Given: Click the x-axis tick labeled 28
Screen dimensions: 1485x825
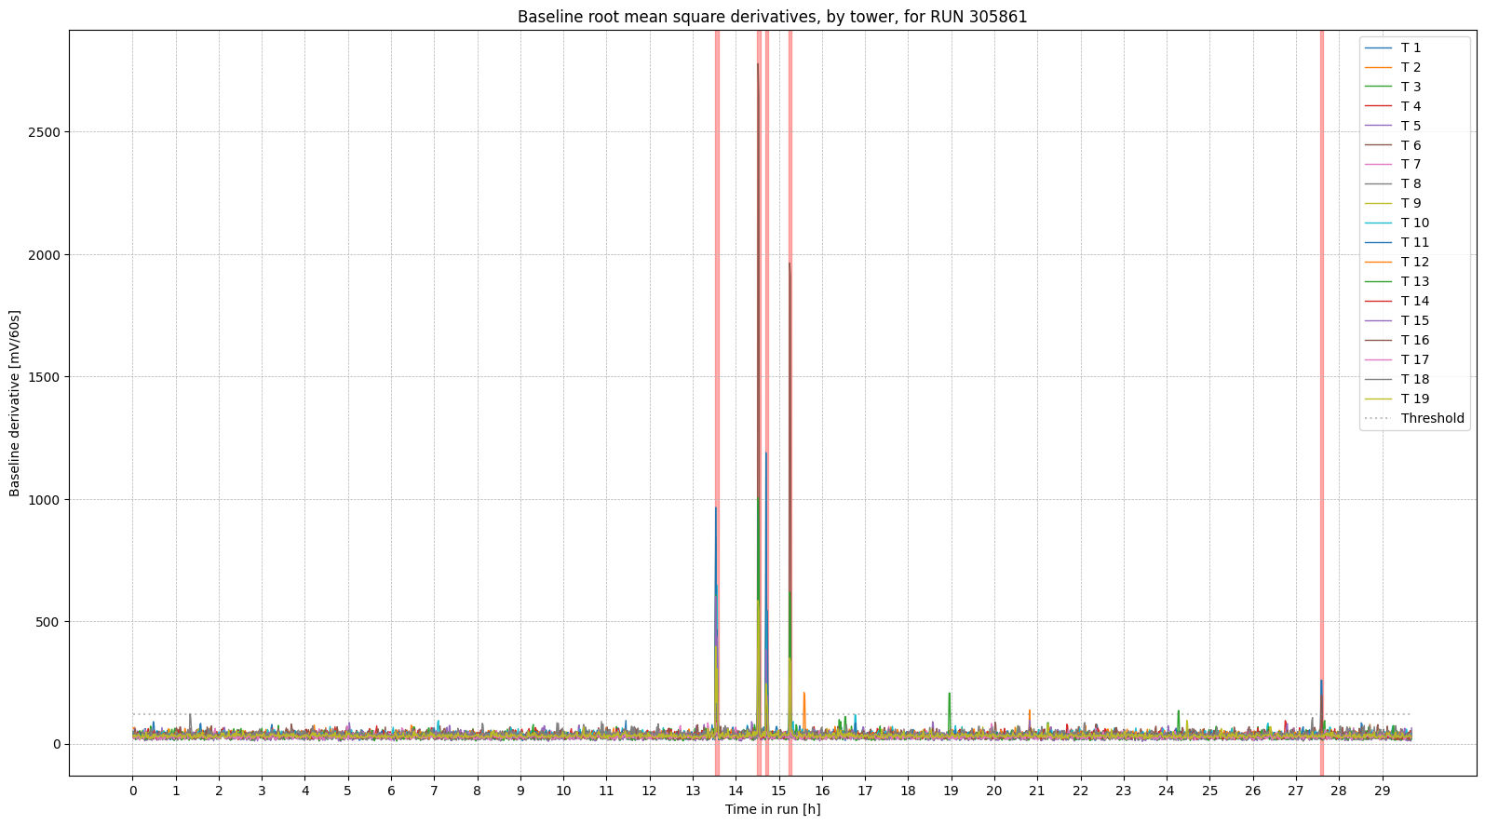Looking at the screenshot, I should click(x=1338, y=791).
